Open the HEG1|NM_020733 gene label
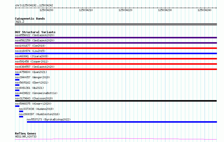 pyautogui.click(x=26, y=136)
